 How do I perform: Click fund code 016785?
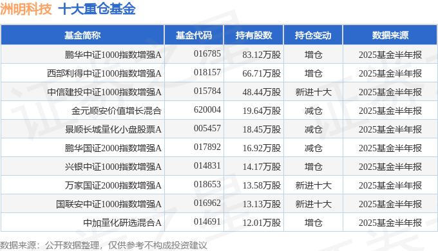coord(207,53)
